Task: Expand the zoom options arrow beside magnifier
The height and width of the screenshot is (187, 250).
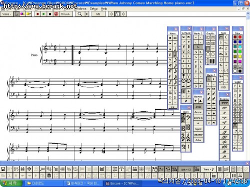Action: pos(87,14)
